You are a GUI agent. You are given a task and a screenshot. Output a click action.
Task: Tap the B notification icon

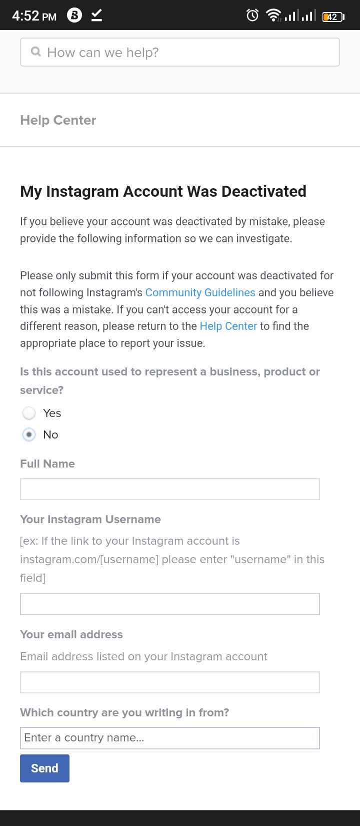click(x=74, y=16)
